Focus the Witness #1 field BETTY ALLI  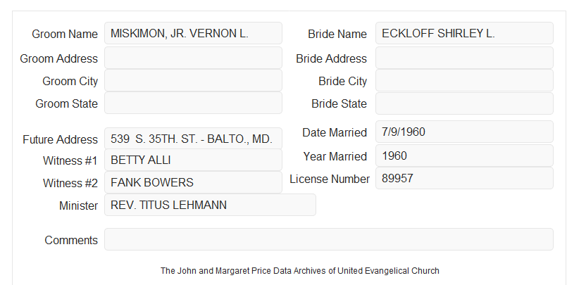tap(193, 160)
